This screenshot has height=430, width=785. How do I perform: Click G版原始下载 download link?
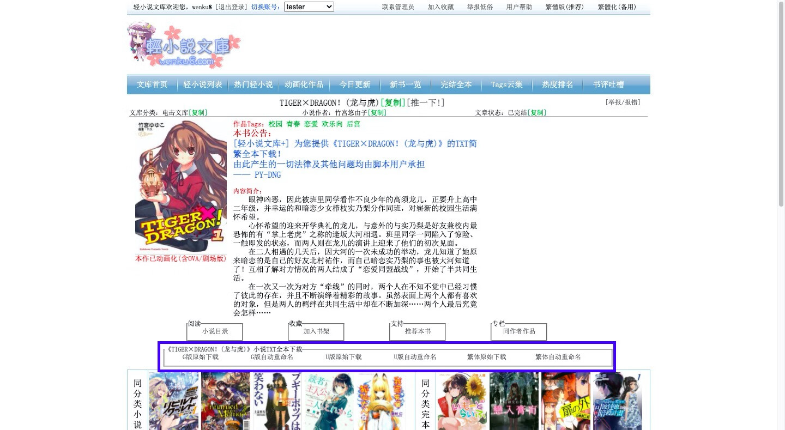200,357
